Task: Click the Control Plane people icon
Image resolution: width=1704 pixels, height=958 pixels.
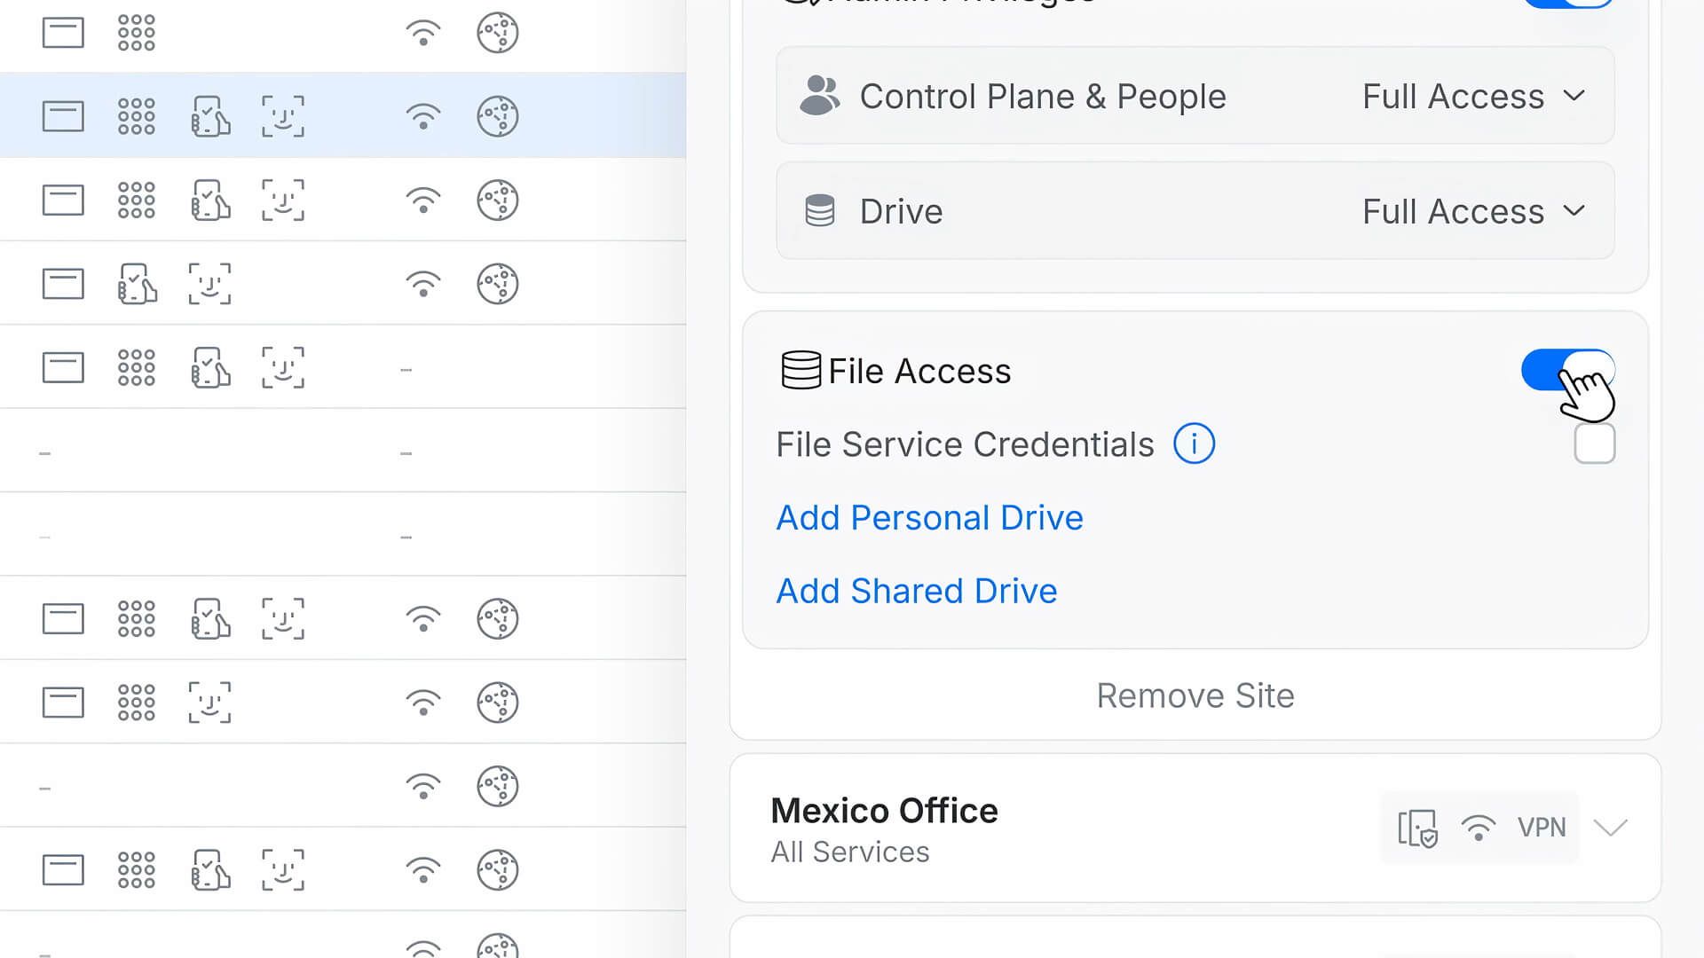Action: [x=819, y=96]
